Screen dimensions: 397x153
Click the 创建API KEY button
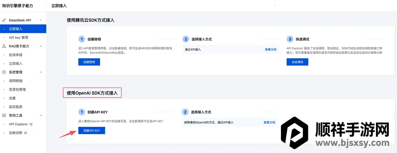tap(92, 130)
